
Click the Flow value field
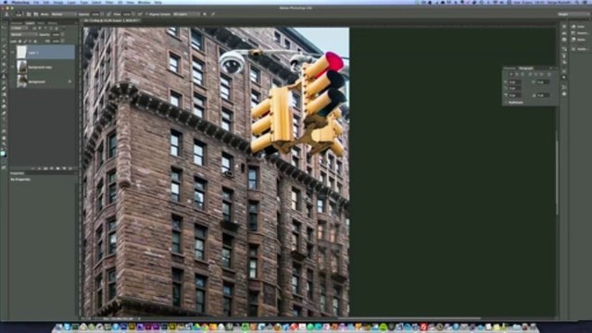127,14
